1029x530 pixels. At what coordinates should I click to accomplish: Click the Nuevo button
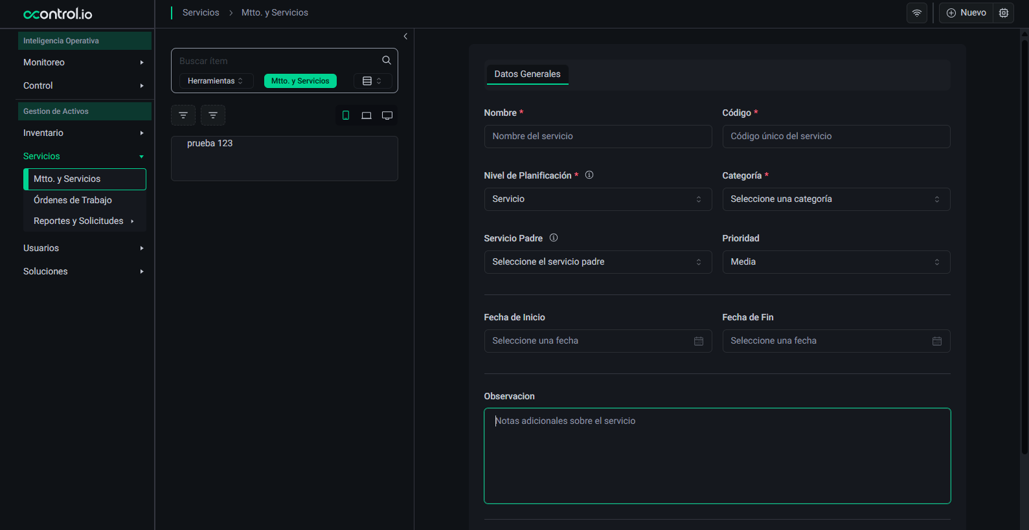pyautogui.click(x=966, y=13)
